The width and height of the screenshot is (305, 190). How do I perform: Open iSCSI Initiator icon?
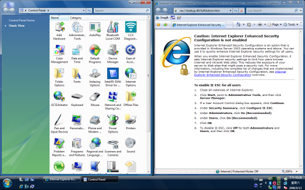(59, 99)
